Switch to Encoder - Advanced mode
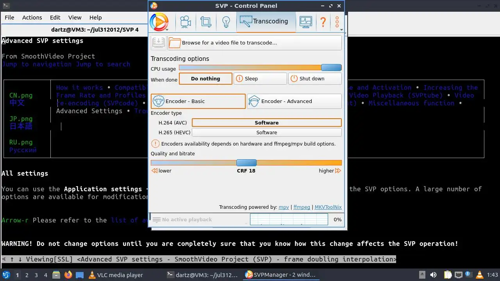This screenshot has height=281, width=500. pos(294,101)
